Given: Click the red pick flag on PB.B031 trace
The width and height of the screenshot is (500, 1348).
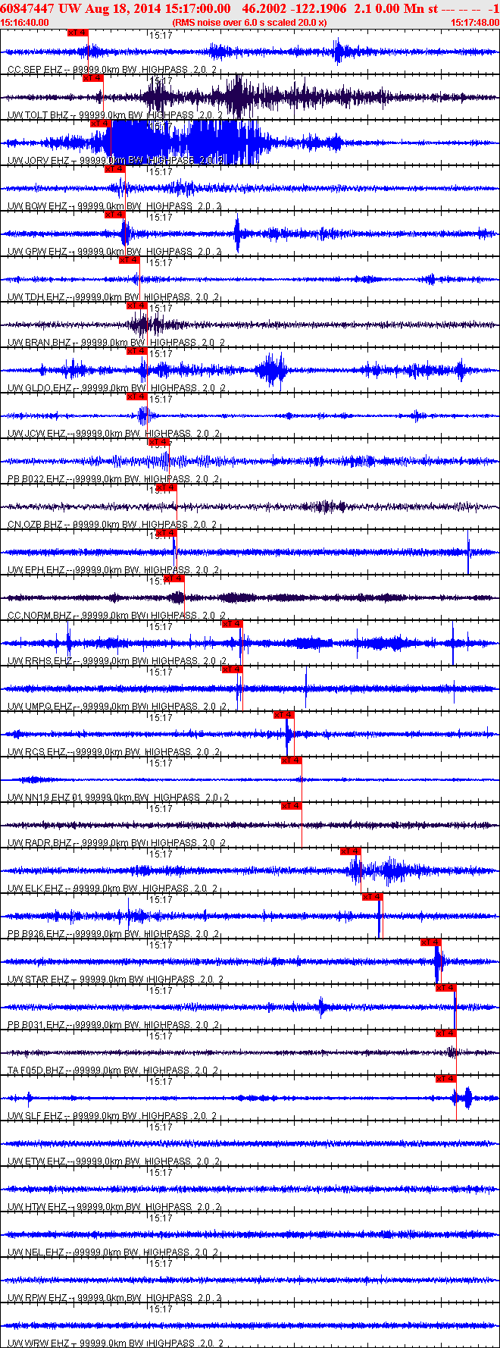Looking at the screenshot, I should point(446,988).
